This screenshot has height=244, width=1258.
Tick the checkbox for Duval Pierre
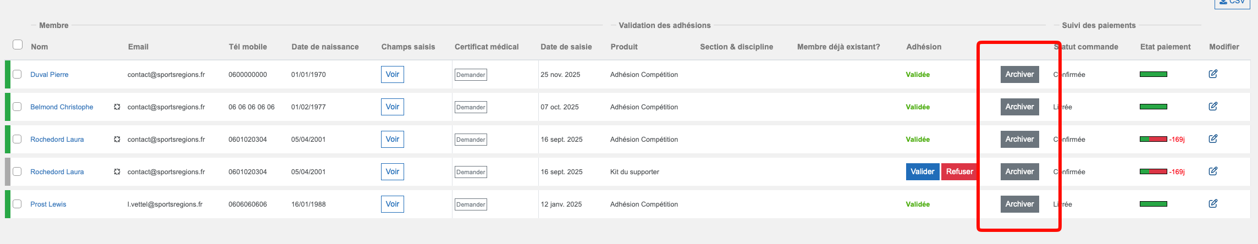coord(18,74)
